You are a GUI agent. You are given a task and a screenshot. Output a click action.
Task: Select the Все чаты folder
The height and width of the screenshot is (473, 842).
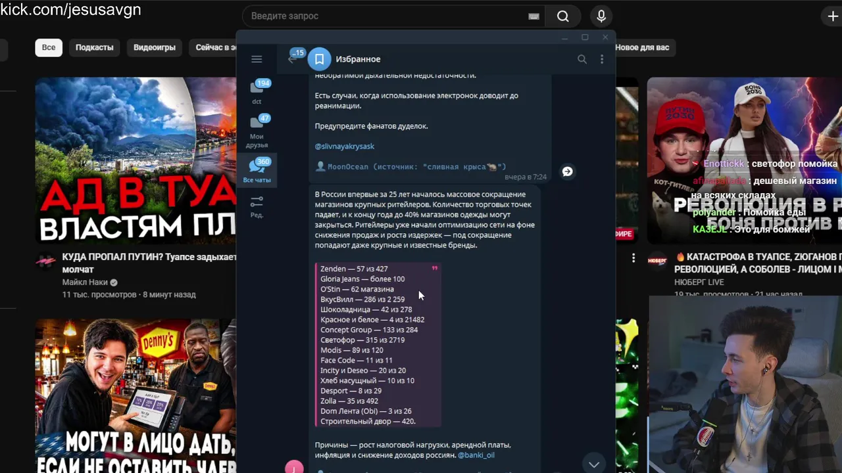(257, 171)
